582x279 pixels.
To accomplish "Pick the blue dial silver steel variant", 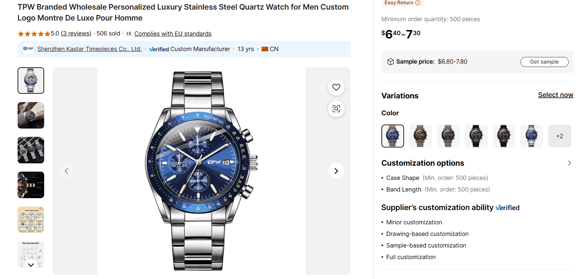I will pos(532,136).
